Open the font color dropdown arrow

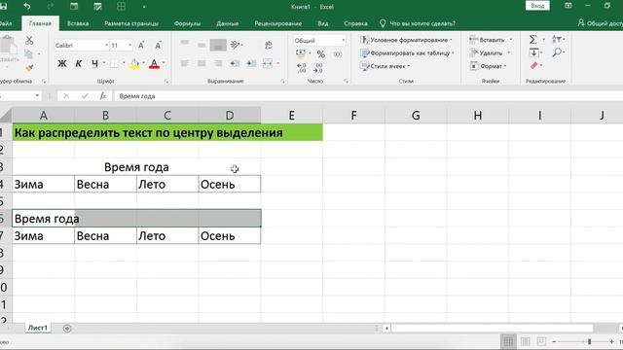164,63
